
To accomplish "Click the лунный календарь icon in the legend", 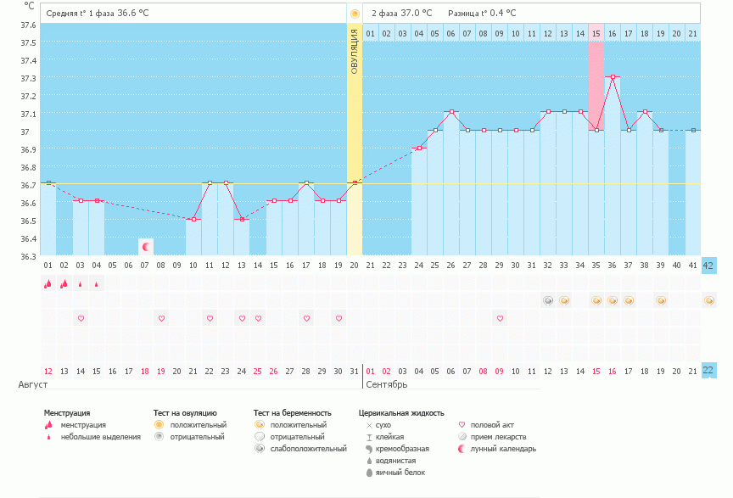I will pos(462,449).
